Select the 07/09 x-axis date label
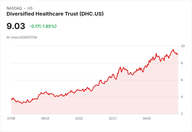The image size is (192, 132). point(11,118)
